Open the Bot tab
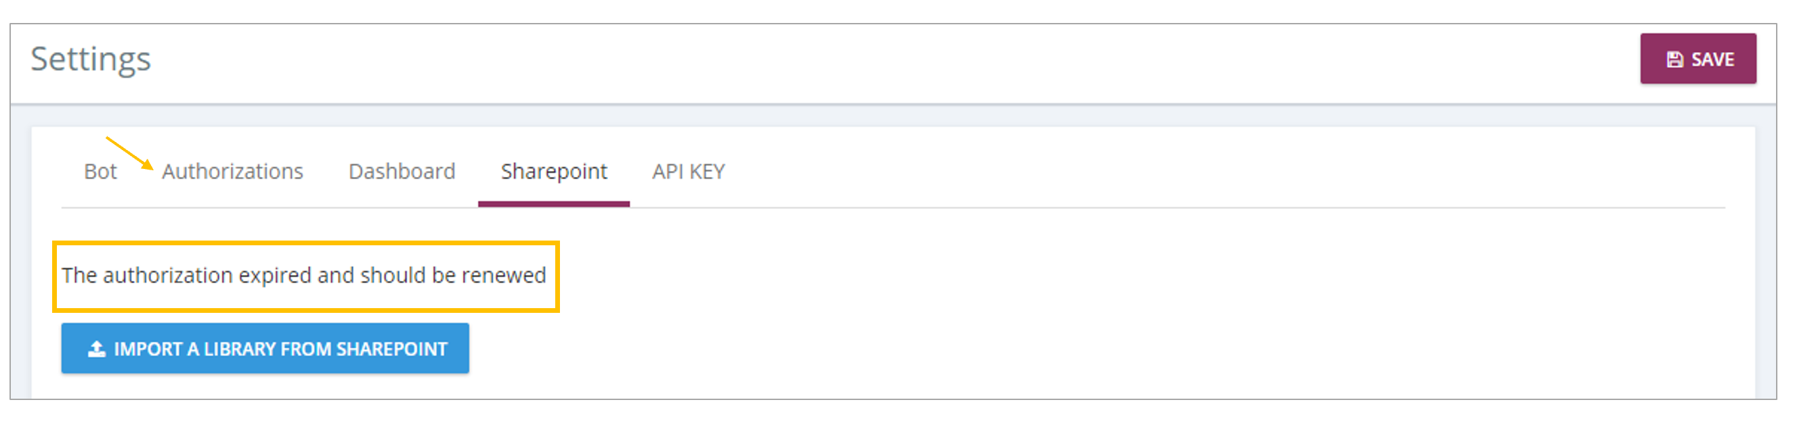The image size is (1795, 423). pos(100,171)
